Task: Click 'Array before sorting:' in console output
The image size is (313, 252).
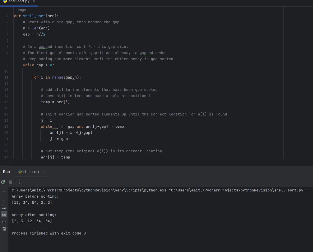Action: [35, 196]
